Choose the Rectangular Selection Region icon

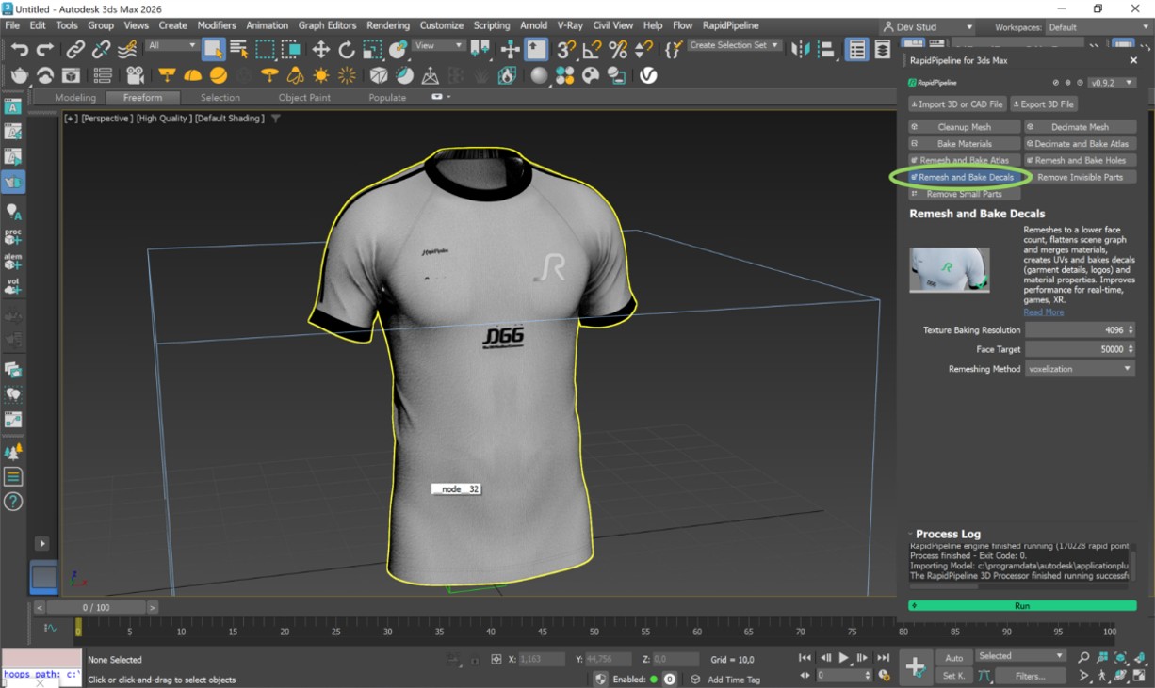(x=266, y=50)
